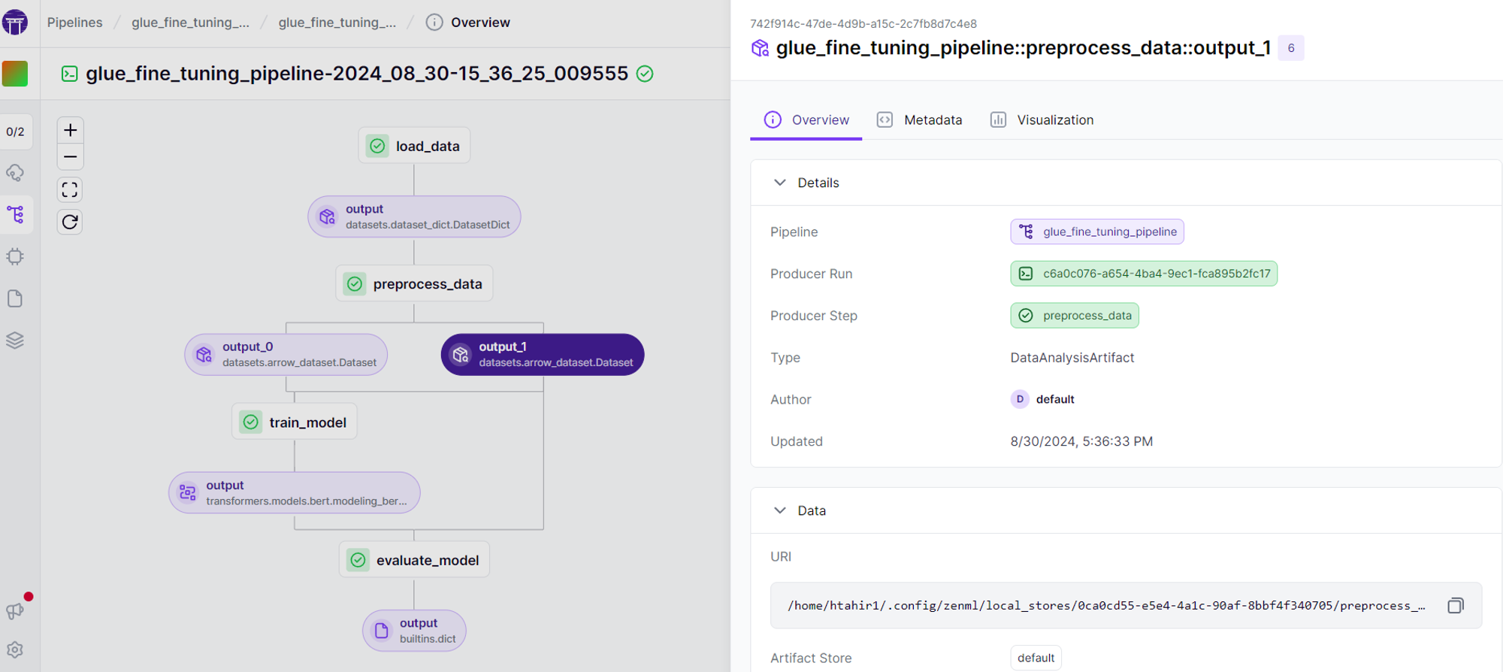Collapse the Data section
Screen dimensions: 1503x672
click(x=780, y=510)
